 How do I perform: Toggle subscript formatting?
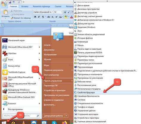pyautogui.click(x=53, y=17)
